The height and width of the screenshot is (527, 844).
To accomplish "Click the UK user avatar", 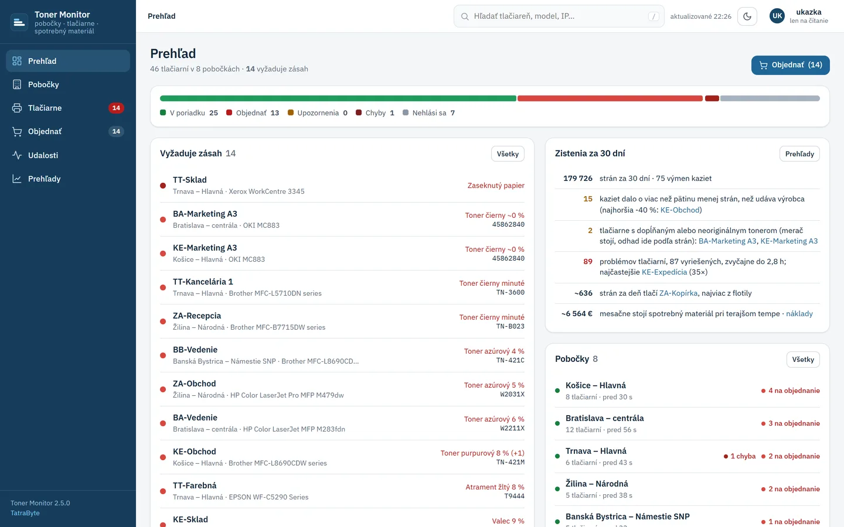I will 777,16.
